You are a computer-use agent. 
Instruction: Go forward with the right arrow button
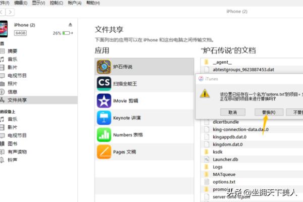pos(10,12)
